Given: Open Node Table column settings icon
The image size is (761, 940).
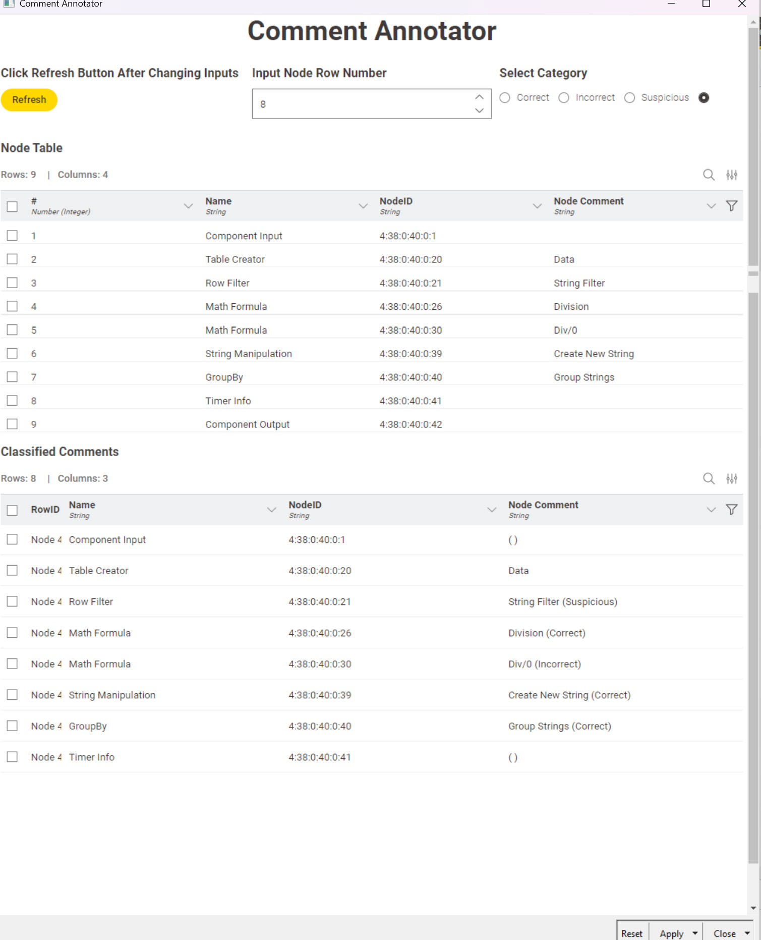Looking at the screenshot, I should [731, 175].
